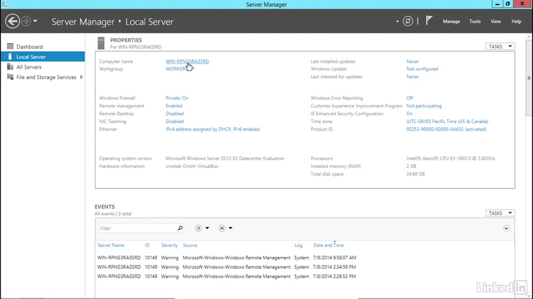This screenshot has width=533, height=299.
Task: Click the Pacific Time zone link
Action: pyautogui.click(x=447, y=121)
